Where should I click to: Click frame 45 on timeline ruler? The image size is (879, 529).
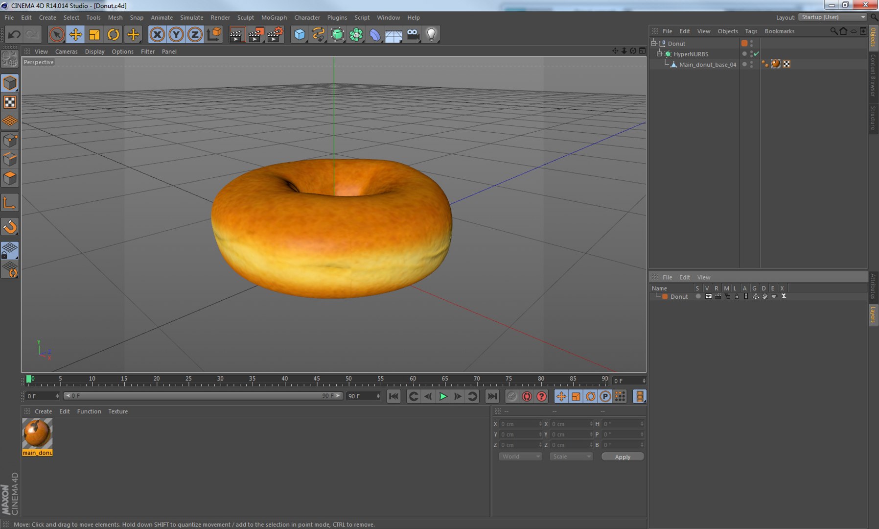click(317, 380)
